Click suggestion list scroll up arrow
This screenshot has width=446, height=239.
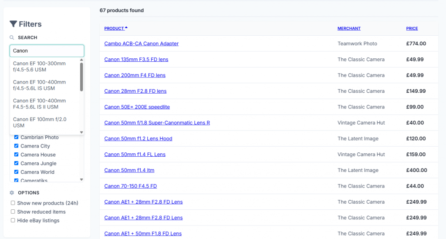tap(81, 60)
